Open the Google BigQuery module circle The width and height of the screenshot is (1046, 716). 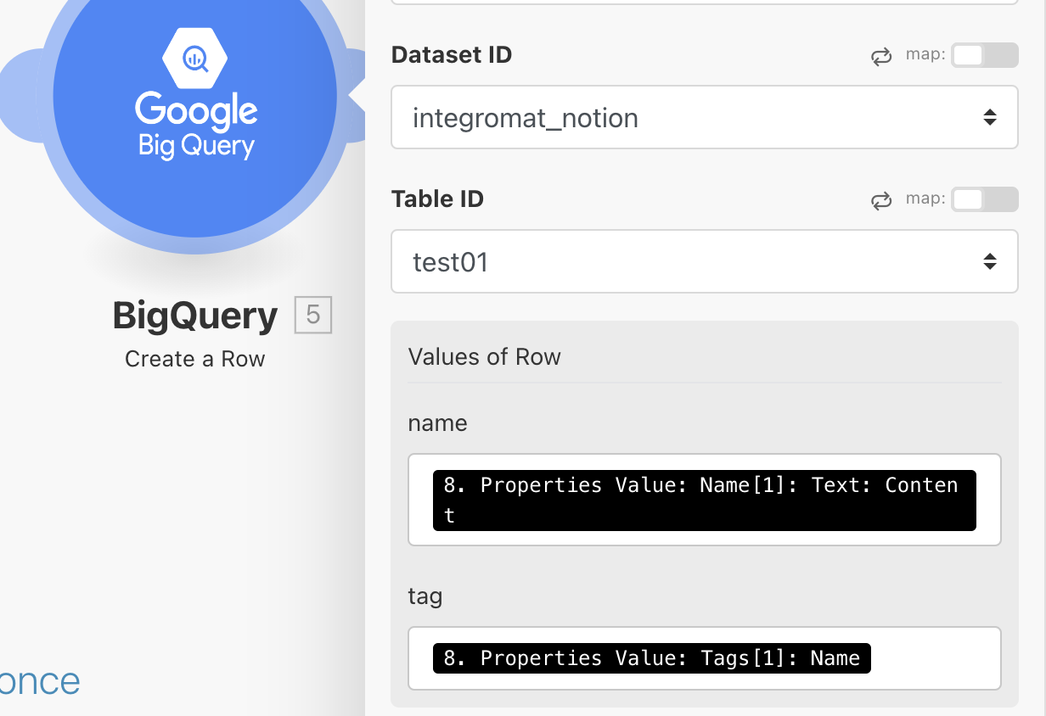point(195,95)
